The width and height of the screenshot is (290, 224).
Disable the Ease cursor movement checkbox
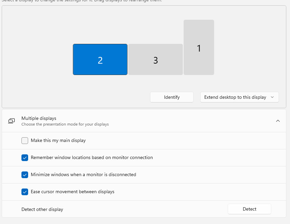click(x=25, y=192)
